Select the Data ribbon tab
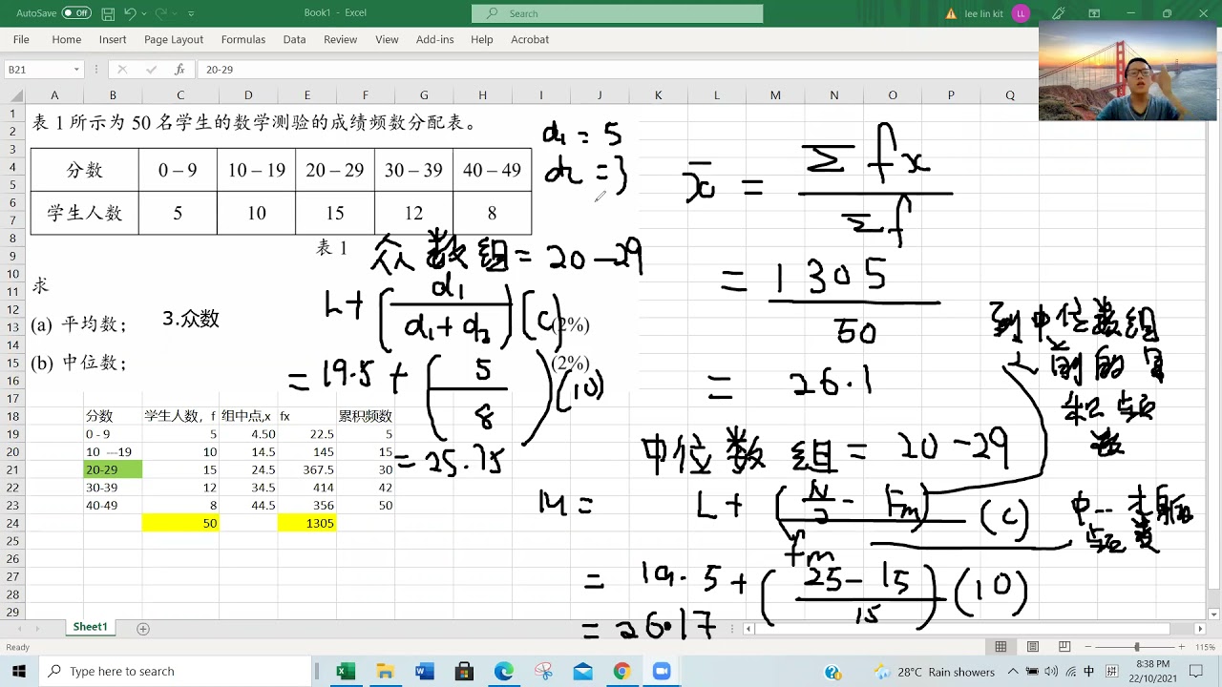This screenshot has height=687, width=1222. pos(294,39)
